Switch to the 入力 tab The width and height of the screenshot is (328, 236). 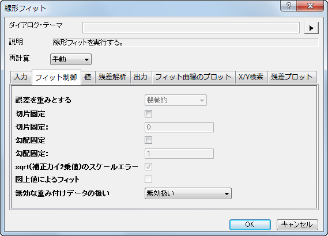tap(21, 77)
